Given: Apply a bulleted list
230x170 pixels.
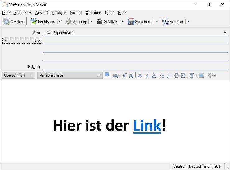Looking at the screenshot, I should pyautogui.click(x=162, y=75).
